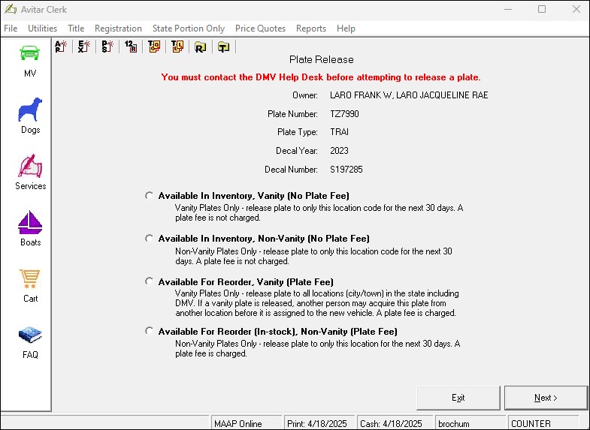This screenshot has height=430, width=590.
Task: Open the Registration menu
Action: [x=118, y=29]
